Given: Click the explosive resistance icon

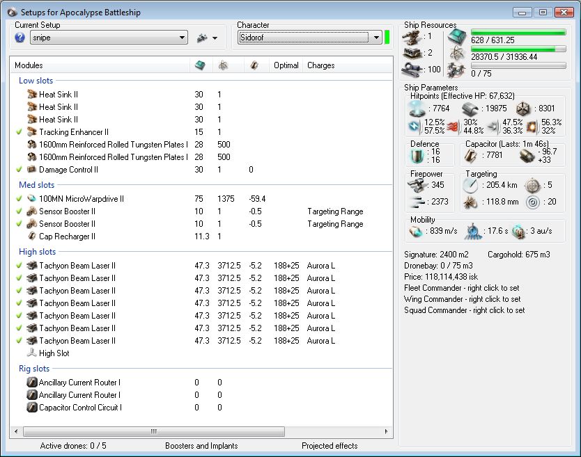Looking at the screenshot, I should [532, 127].
